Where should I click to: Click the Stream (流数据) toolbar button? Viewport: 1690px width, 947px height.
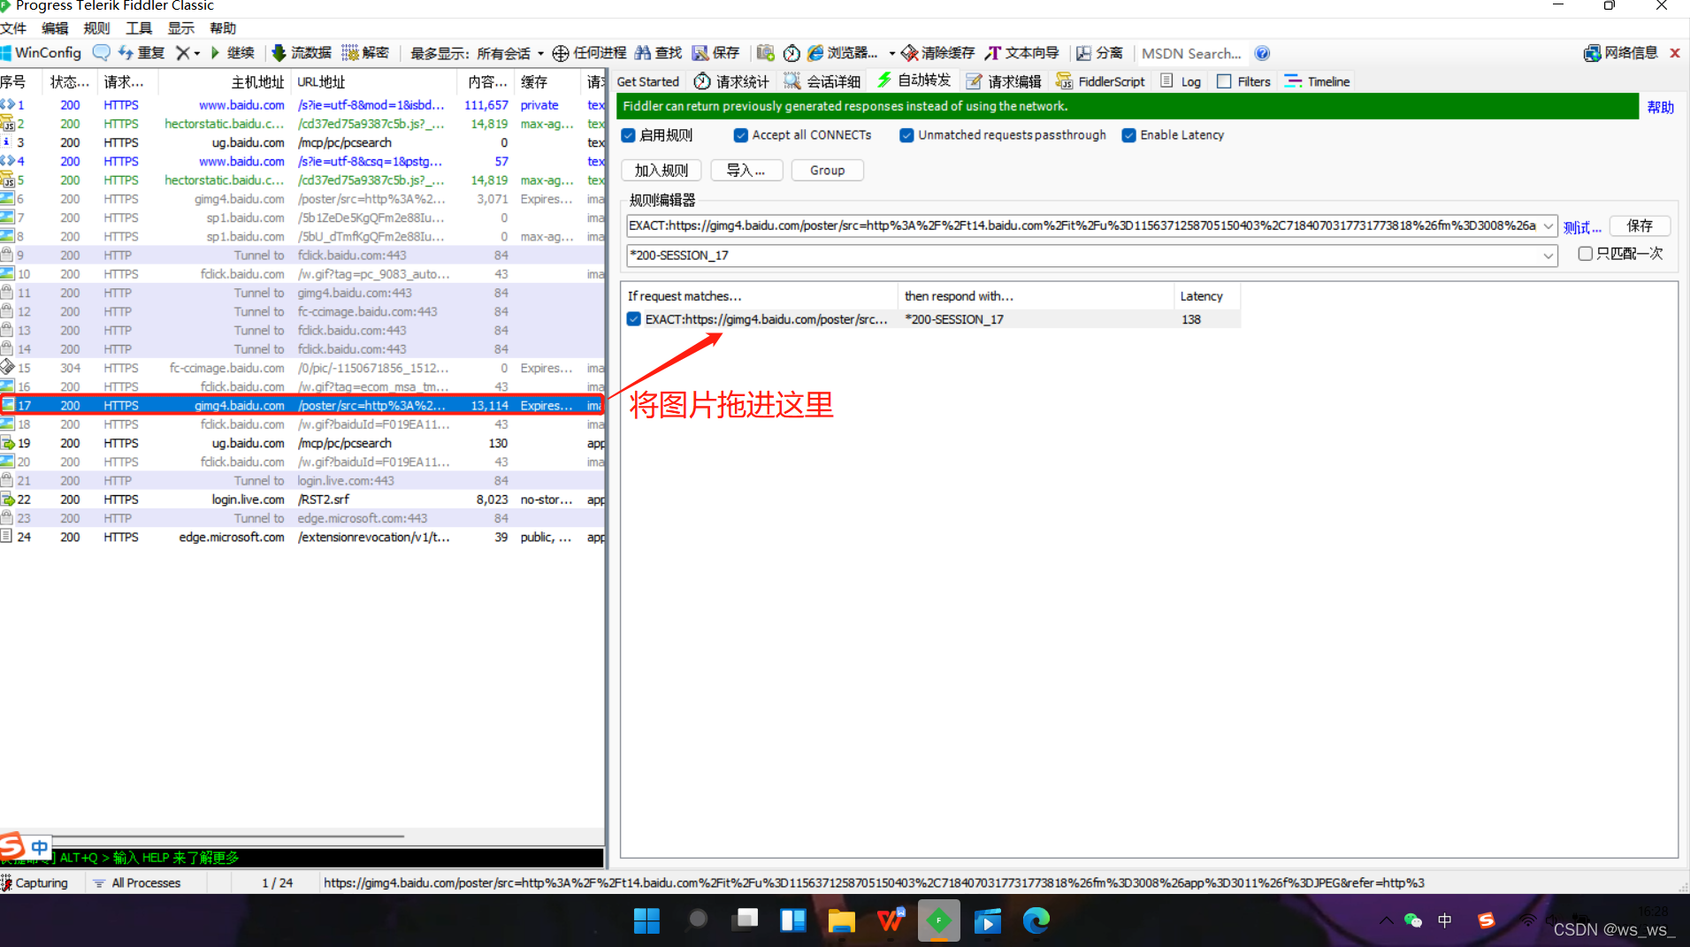click(302, 53)
